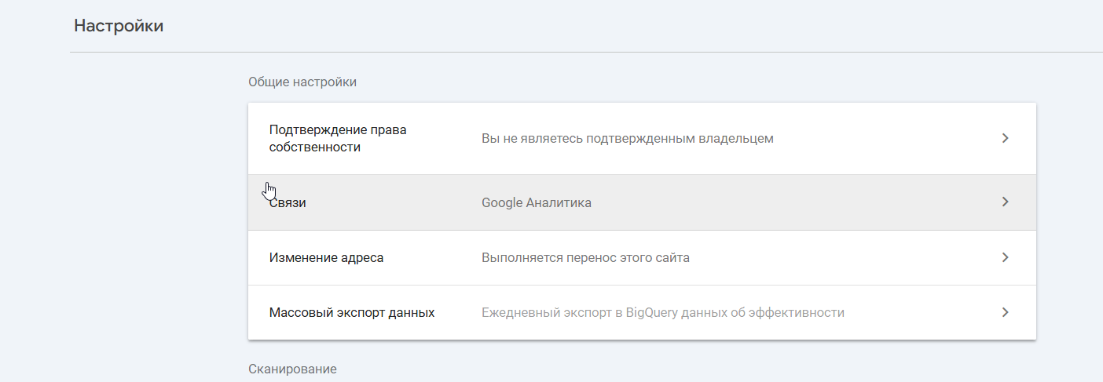Click the word собственности in the first row
The image size is (1103, 382).
click(x=314, y=147)
